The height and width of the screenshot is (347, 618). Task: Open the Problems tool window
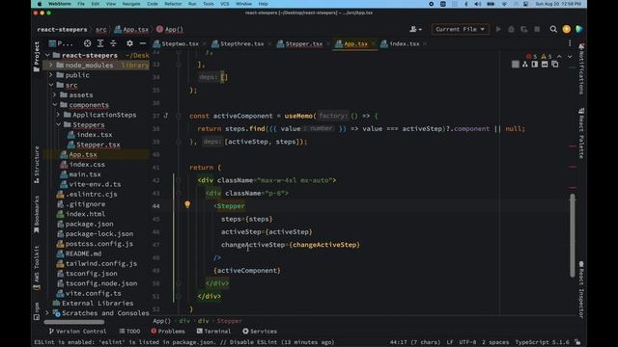[168, 332]
